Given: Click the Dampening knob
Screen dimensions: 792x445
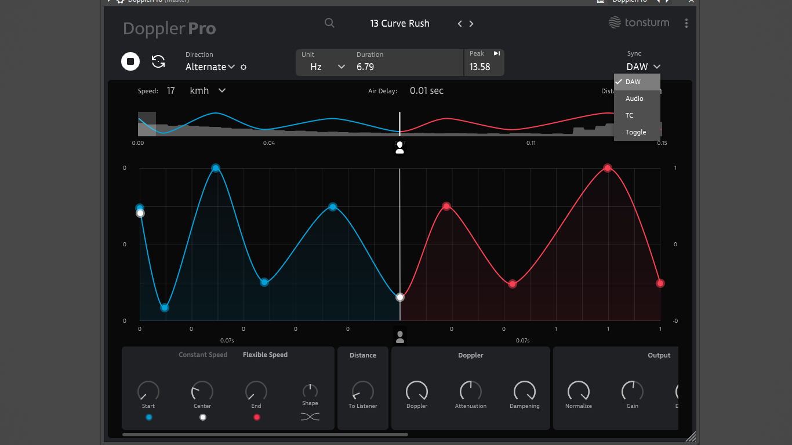Looking at the screenshot, I should click(x=525, y=391).
